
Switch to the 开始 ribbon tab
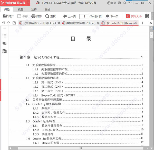7,10
